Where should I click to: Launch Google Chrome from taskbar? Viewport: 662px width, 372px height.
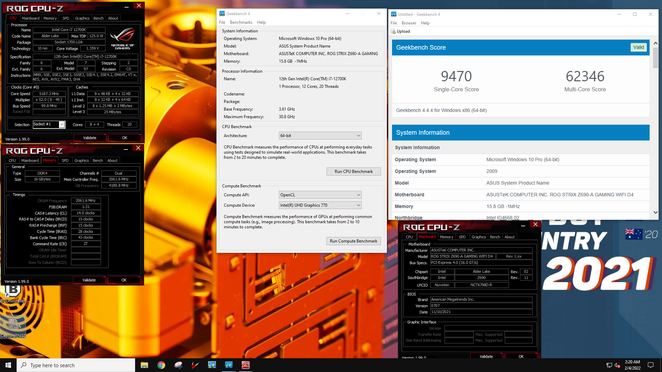coord(161,365)
